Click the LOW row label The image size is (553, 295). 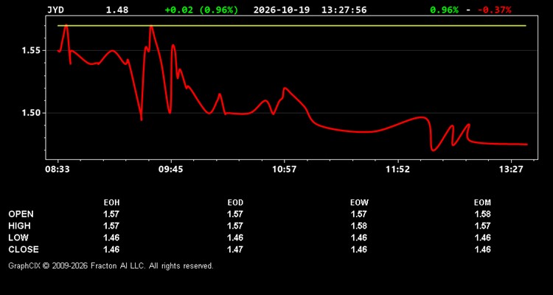18,237
